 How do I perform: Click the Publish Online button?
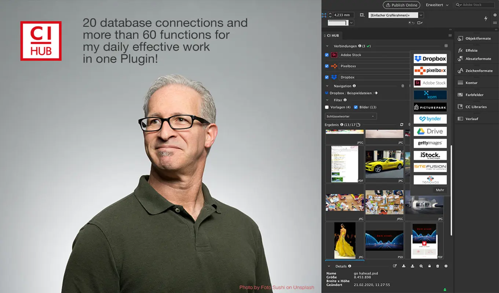[401, 5]
